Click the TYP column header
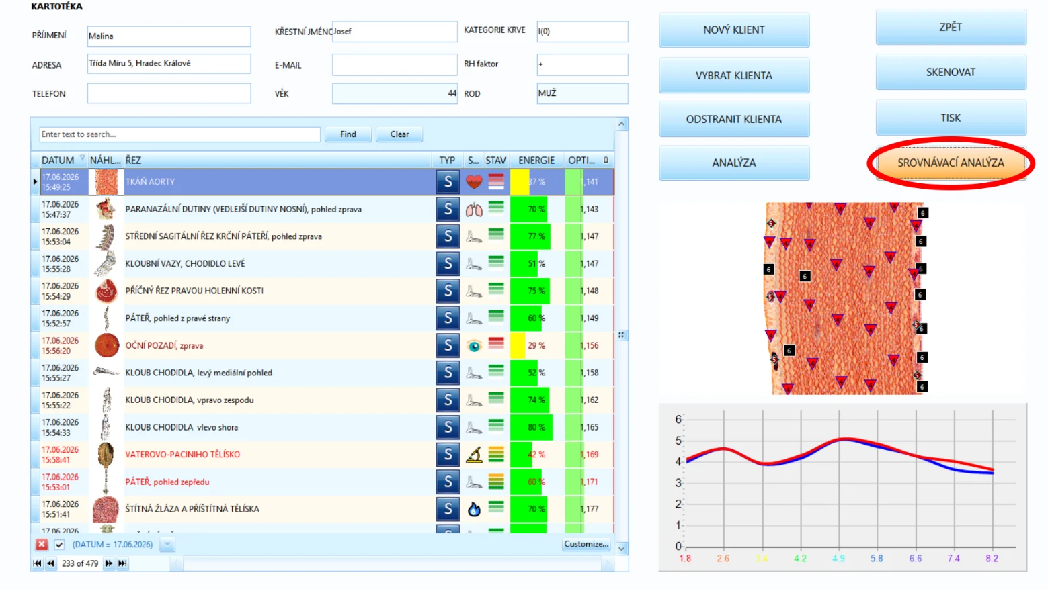 click(x=448, y=161)
